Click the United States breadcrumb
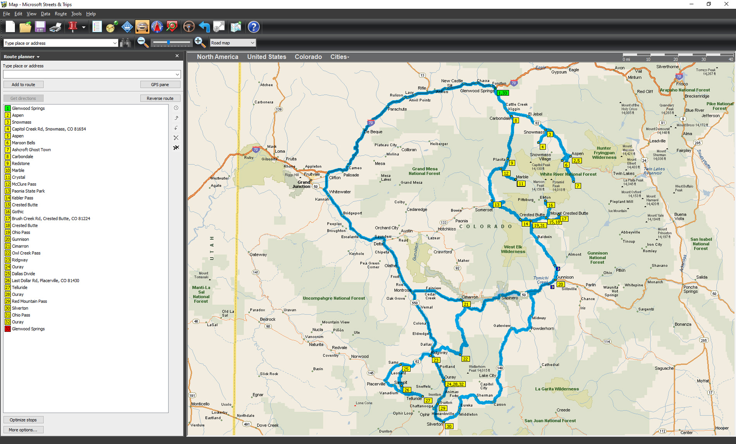 click(267, 57)
